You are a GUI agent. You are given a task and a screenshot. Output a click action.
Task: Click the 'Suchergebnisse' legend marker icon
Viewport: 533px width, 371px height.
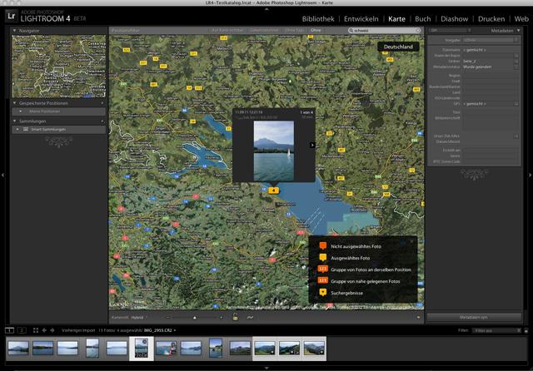(x=323, y=292)
